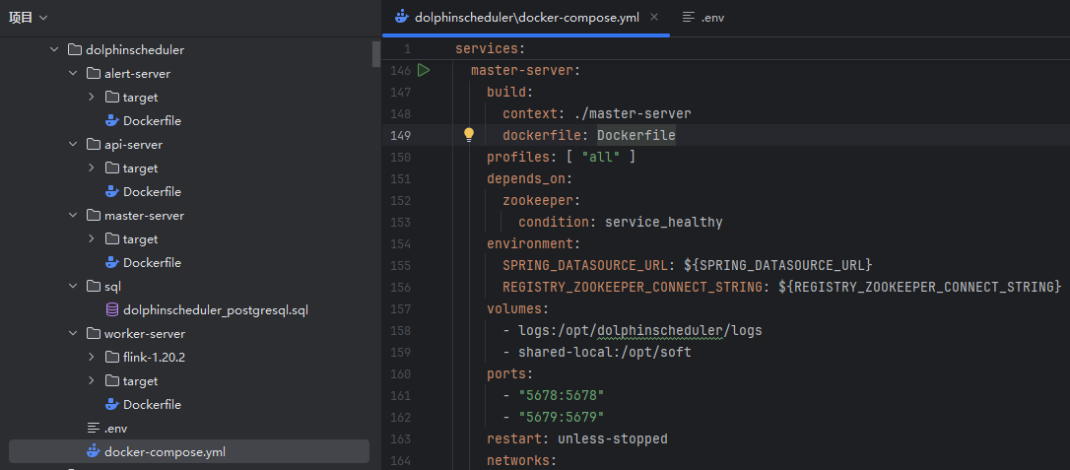Screen dimensions: 1070x470
Task: Click the api-server Dockerfile docker icon
Action: 112,192
